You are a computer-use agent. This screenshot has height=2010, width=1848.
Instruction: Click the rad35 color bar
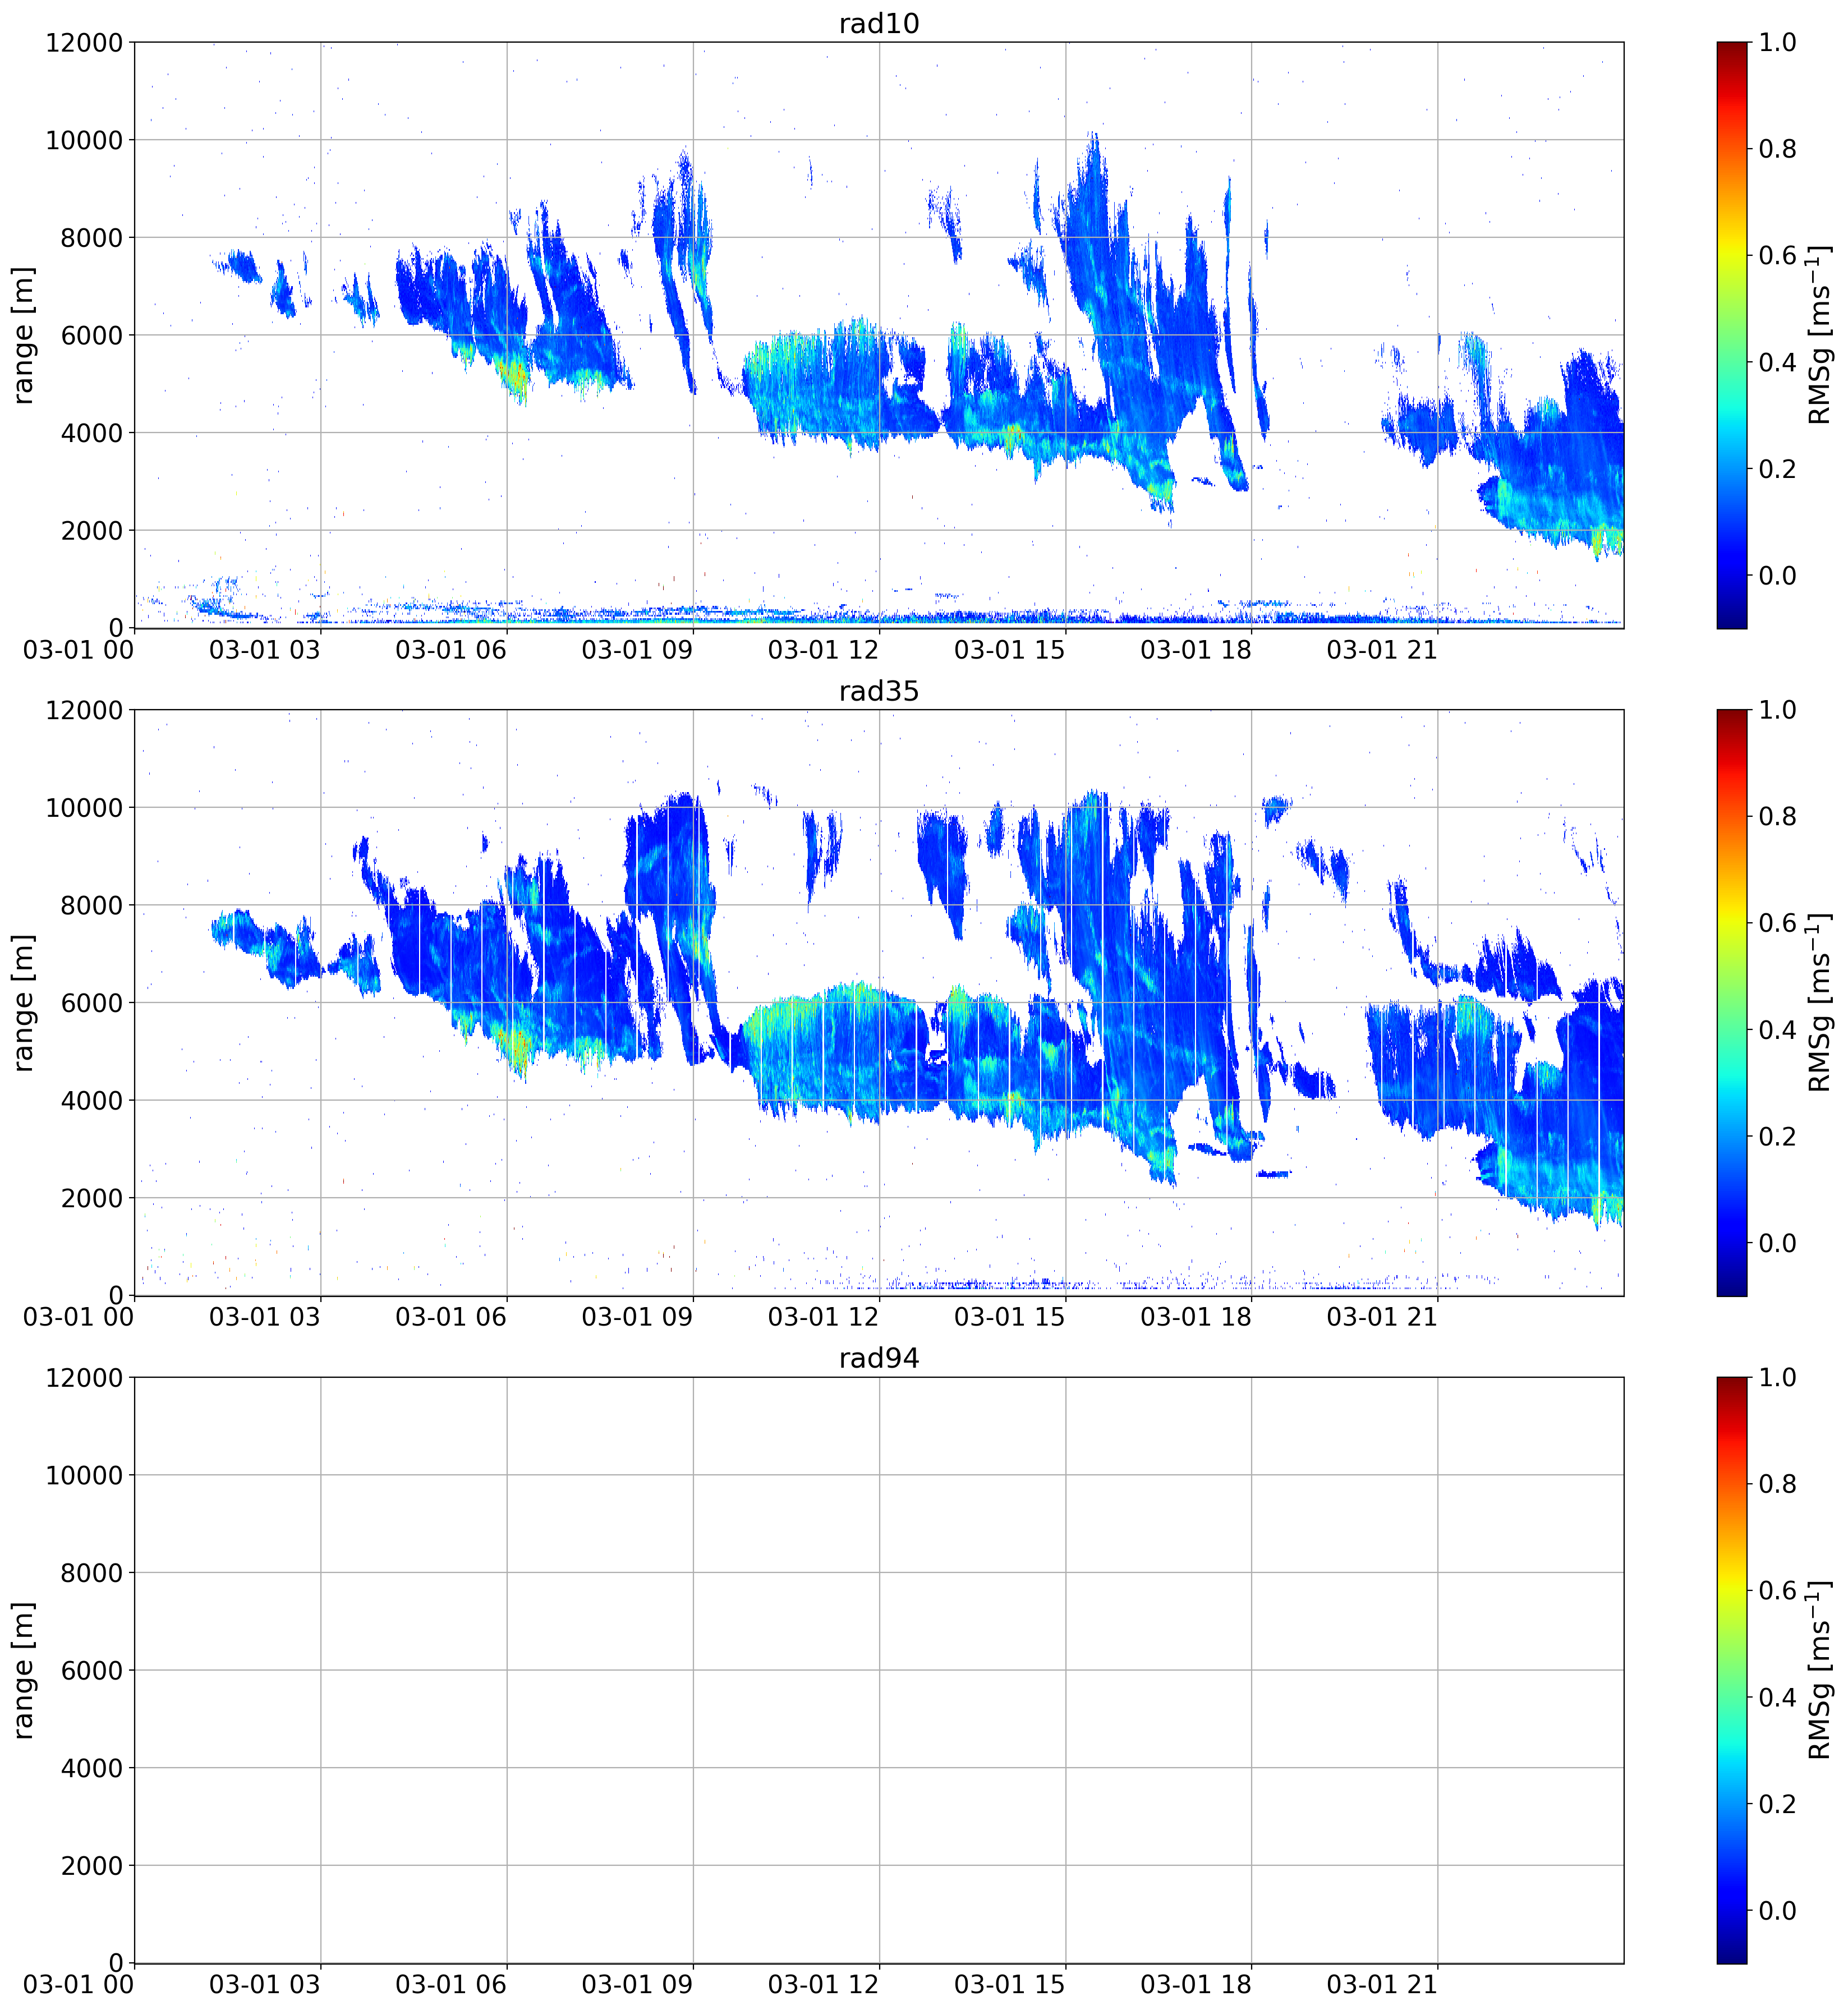click(1731, 1002)
